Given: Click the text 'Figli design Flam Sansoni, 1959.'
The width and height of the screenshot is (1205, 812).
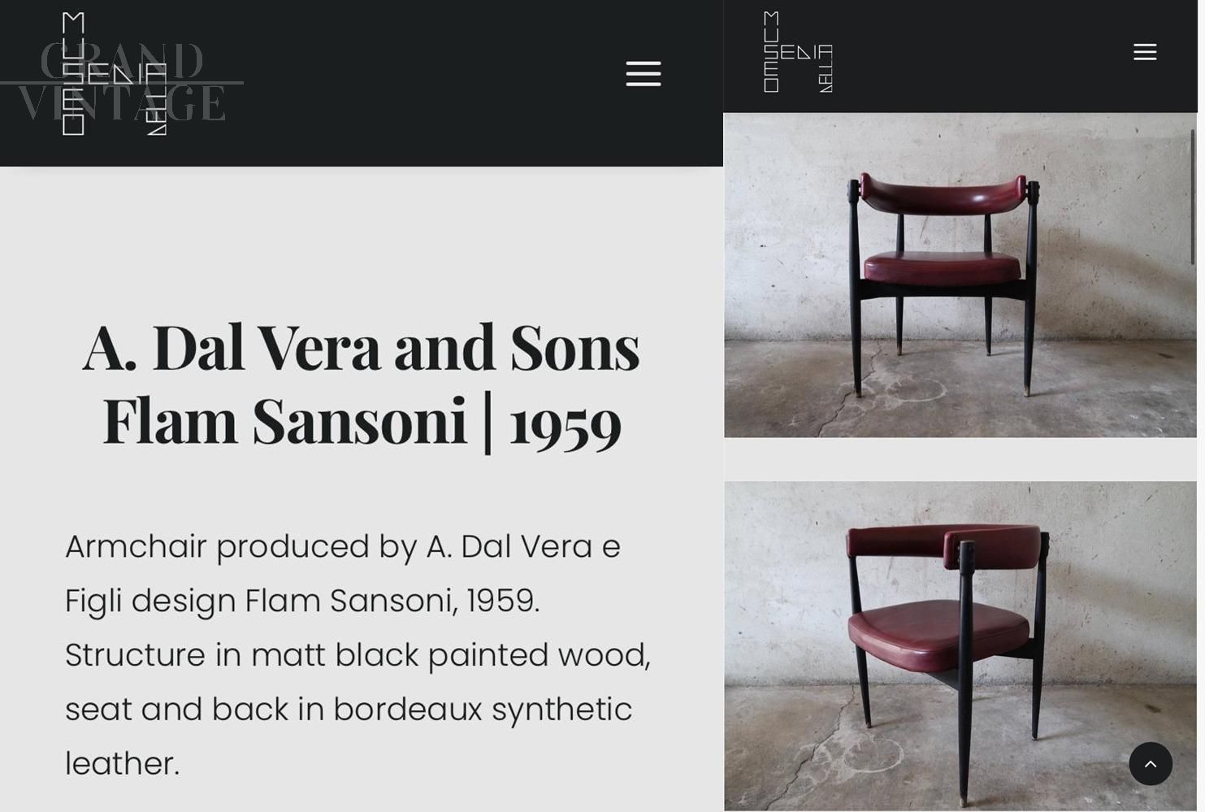Looking at the screenshot, I should click(301, 601).
